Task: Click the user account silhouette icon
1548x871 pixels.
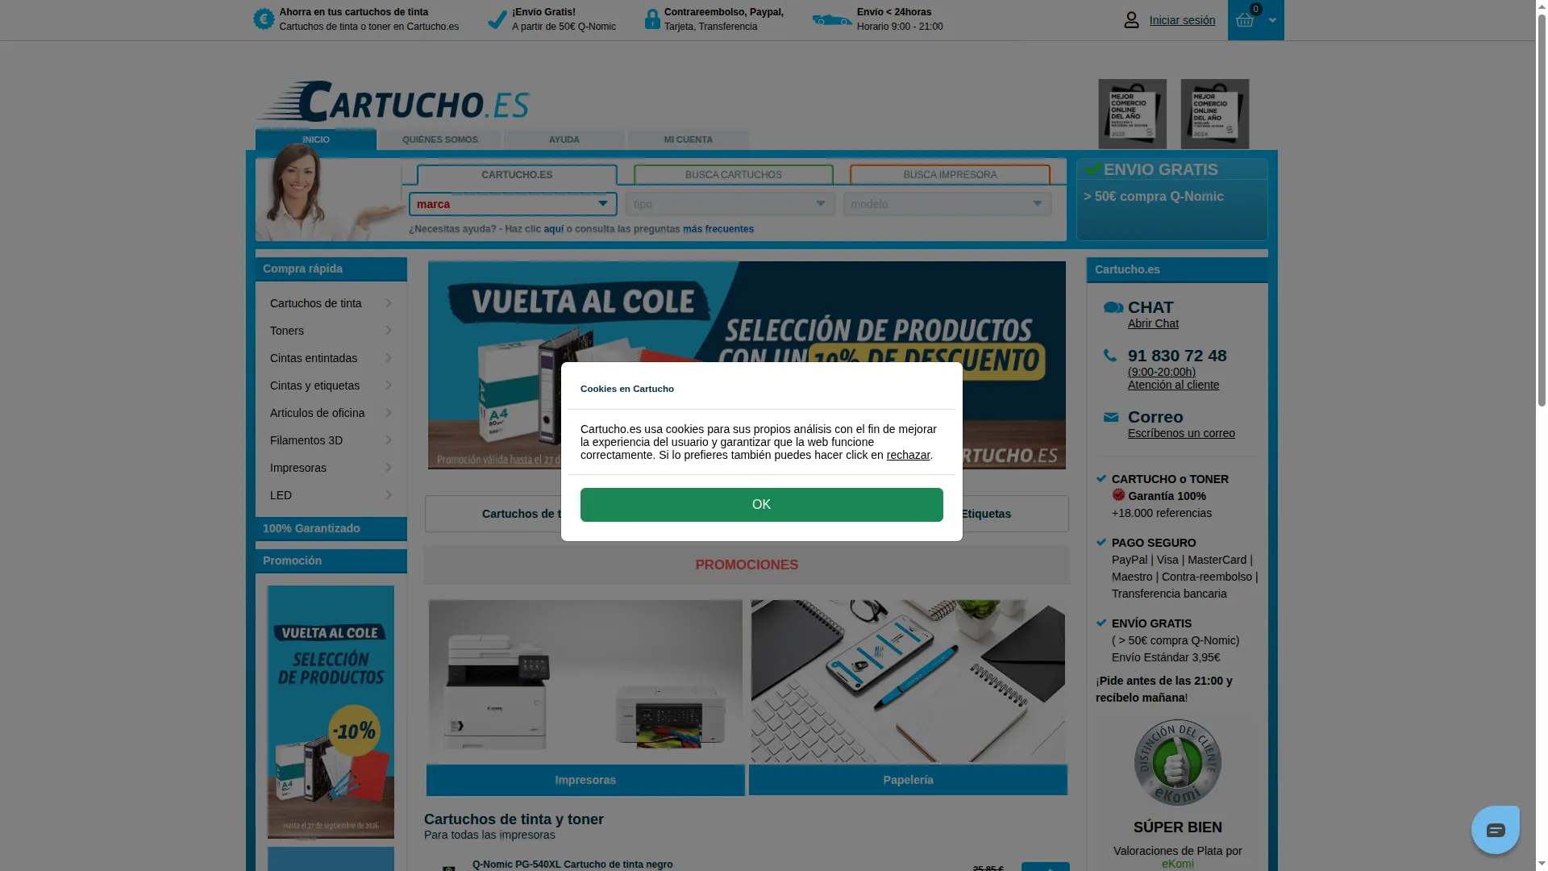Action: click(x=1131, y=20)
